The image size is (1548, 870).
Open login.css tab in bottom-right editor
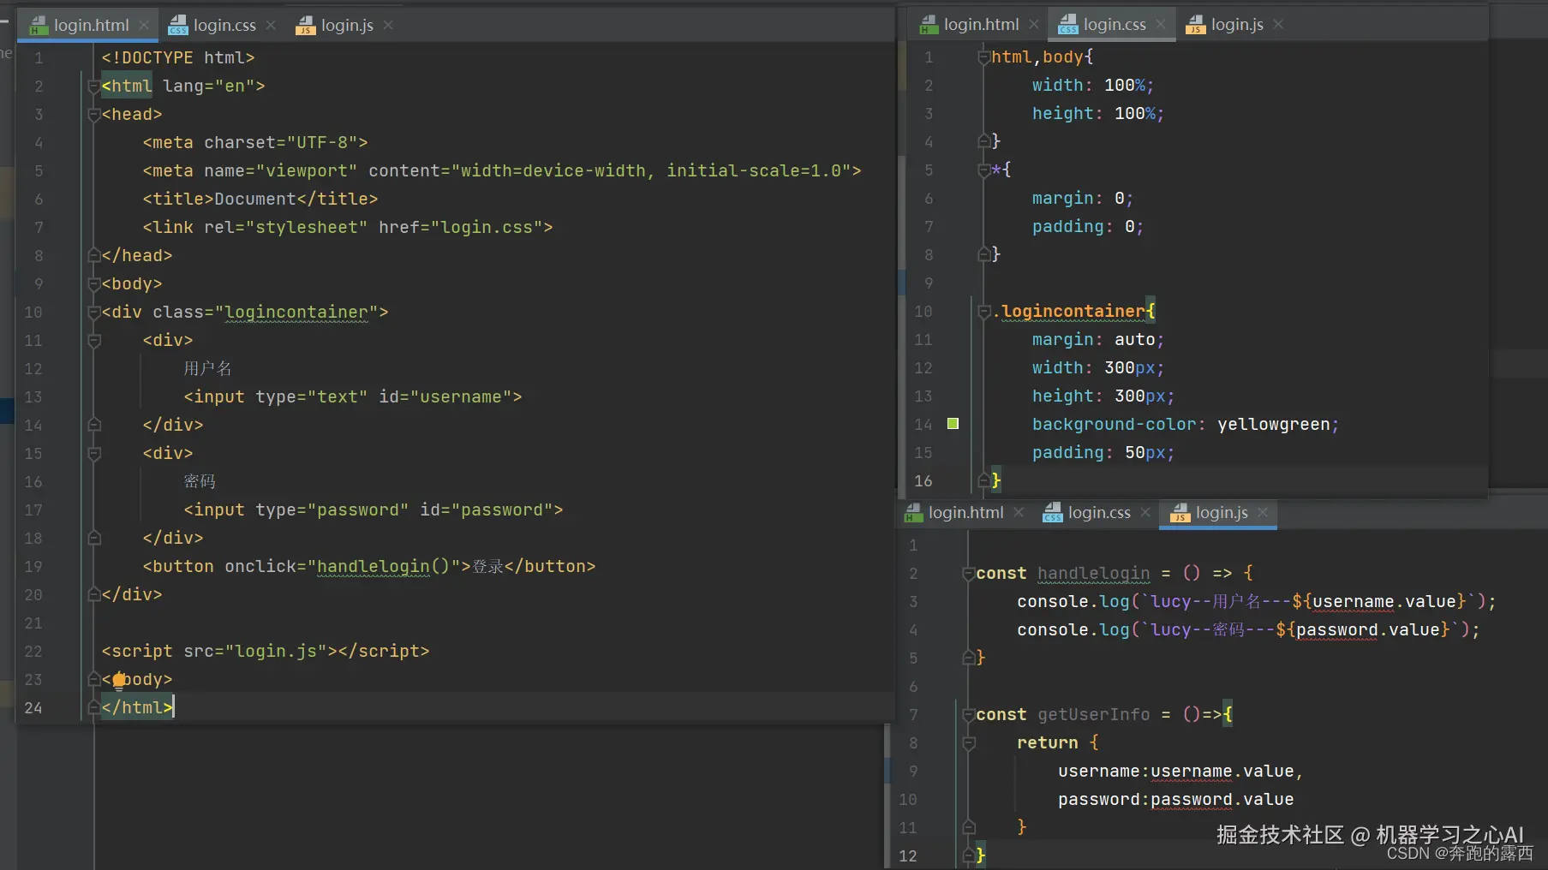[x=1098, y=513]
